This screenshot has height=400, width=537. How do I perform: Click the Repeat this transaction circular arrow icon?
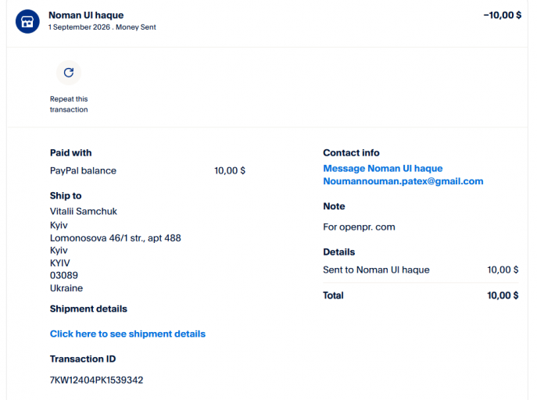69,73
